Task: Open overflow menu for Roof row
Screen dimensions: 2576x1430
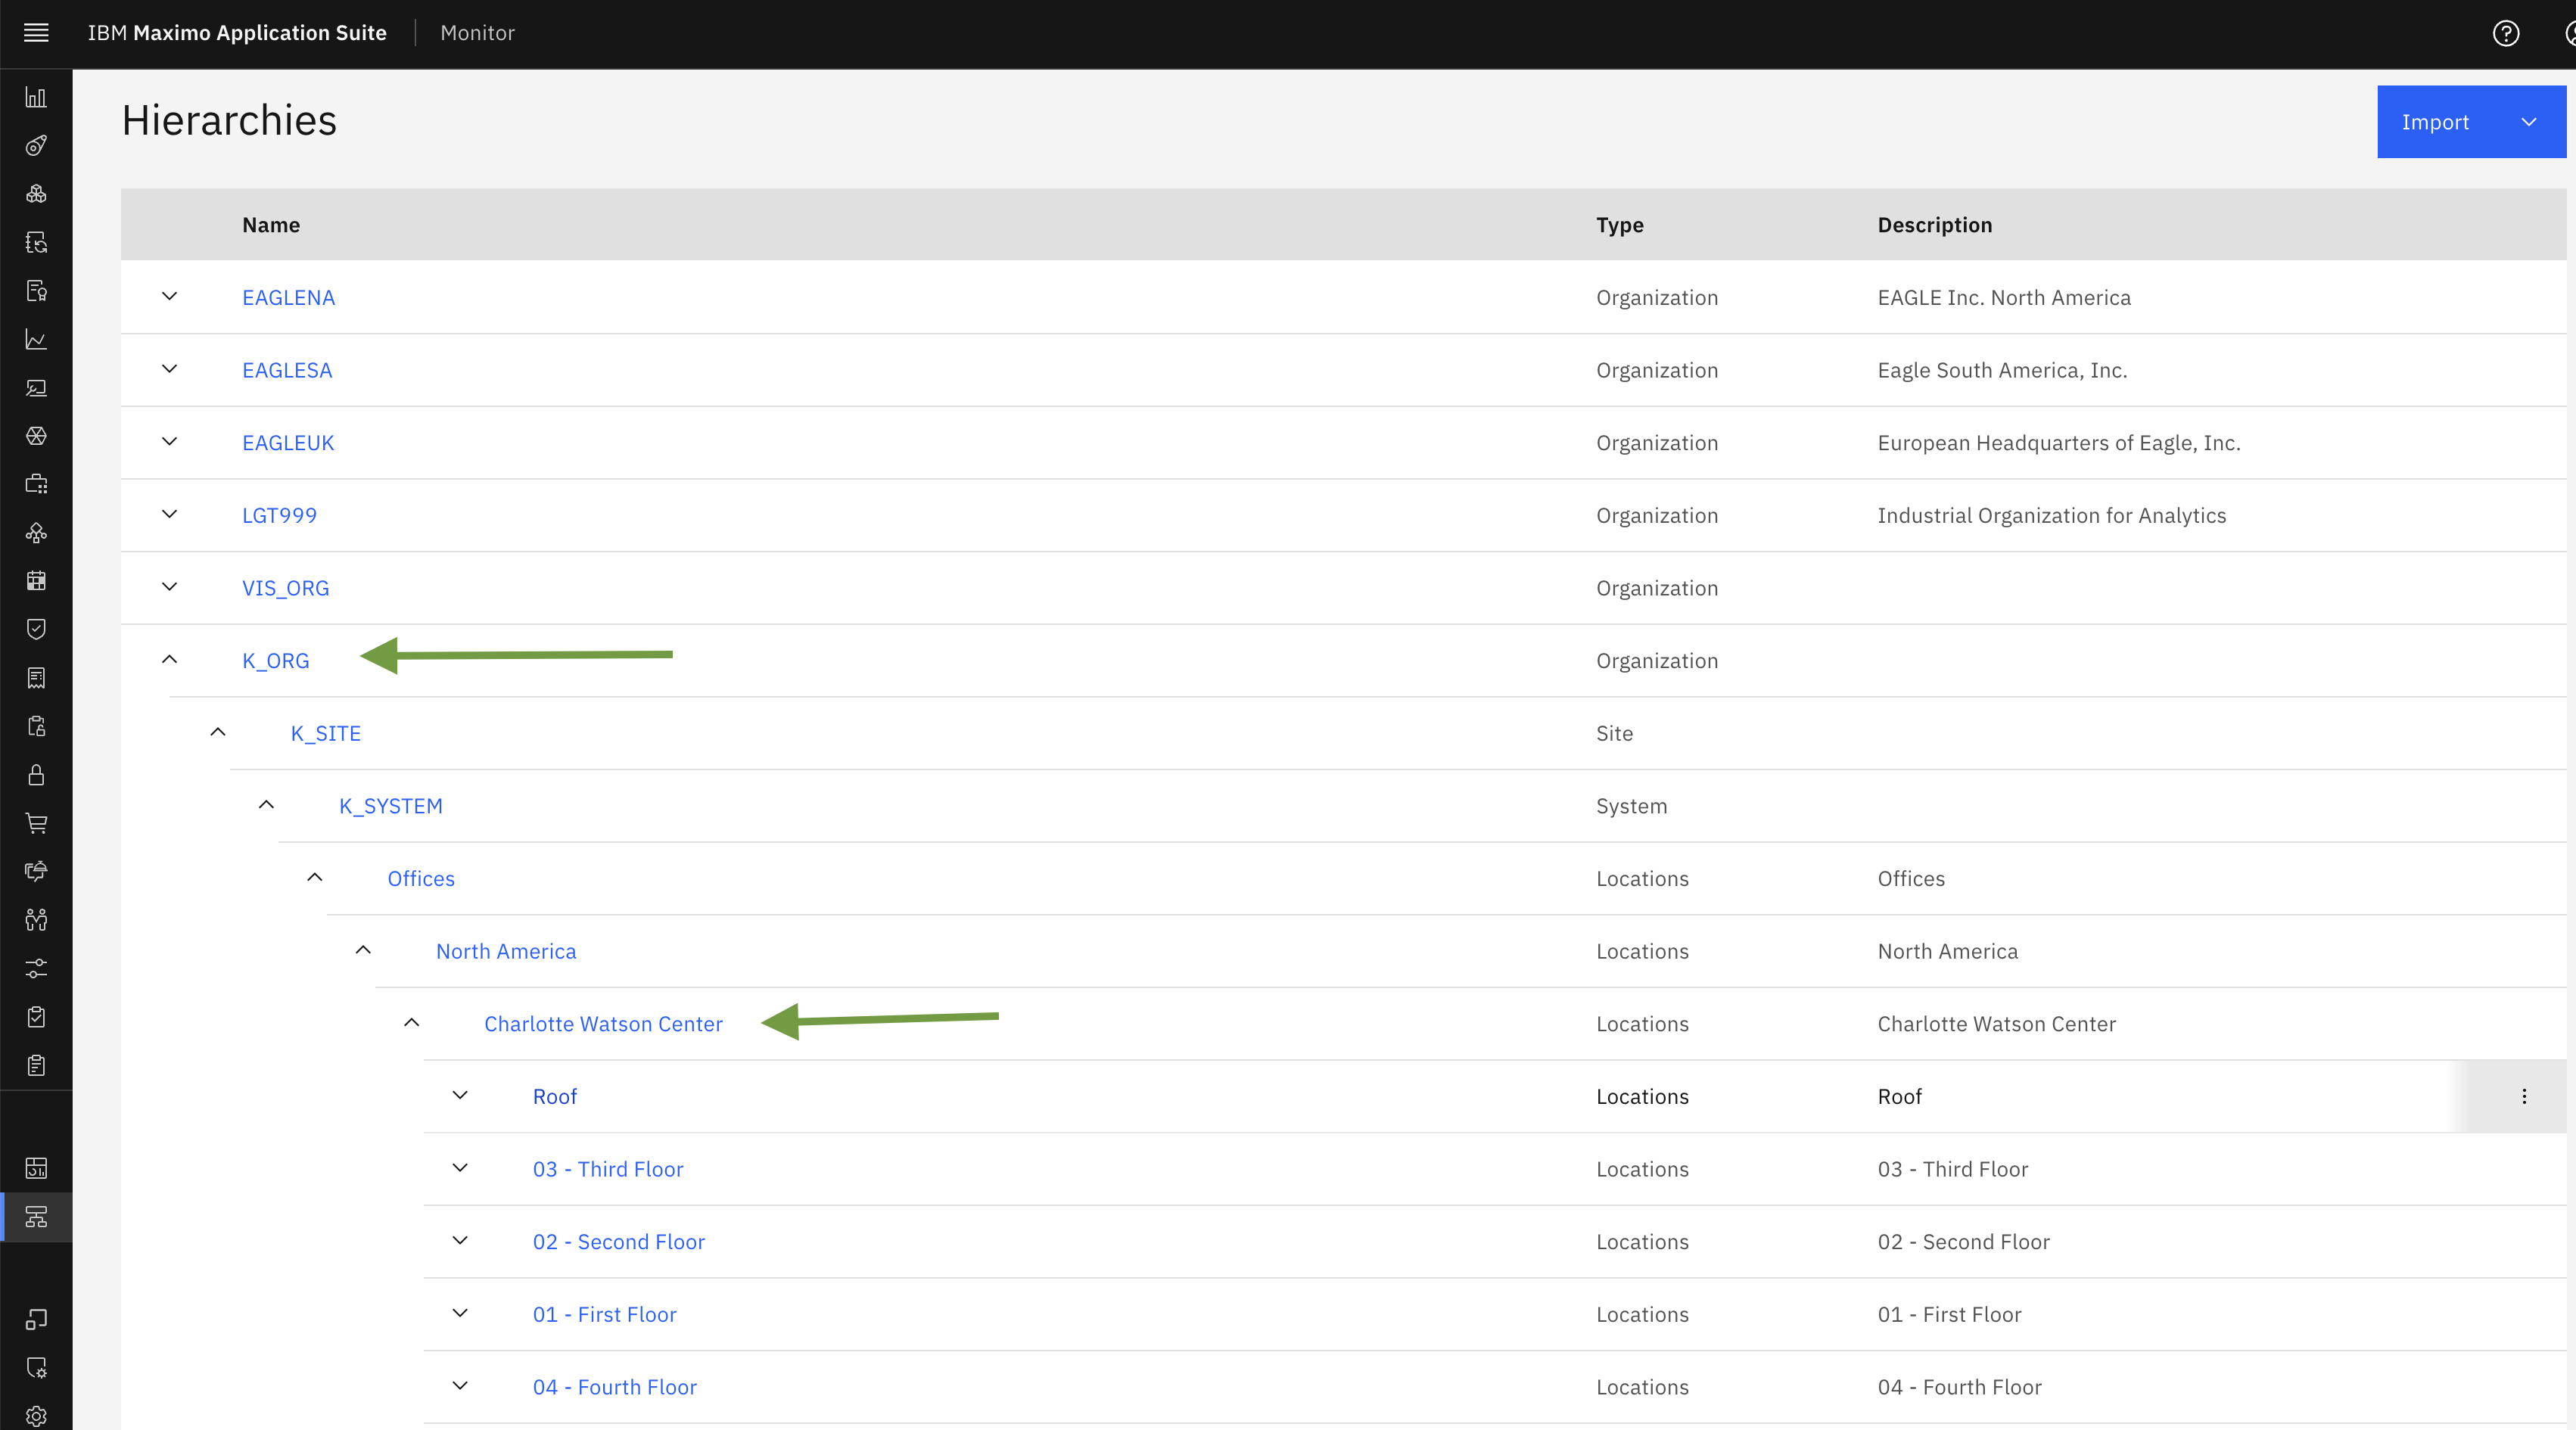Action: (2524, 1096)
